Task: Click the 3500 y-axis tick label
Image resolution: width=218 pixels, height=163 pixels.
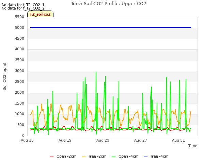Action: coord(20,60)
